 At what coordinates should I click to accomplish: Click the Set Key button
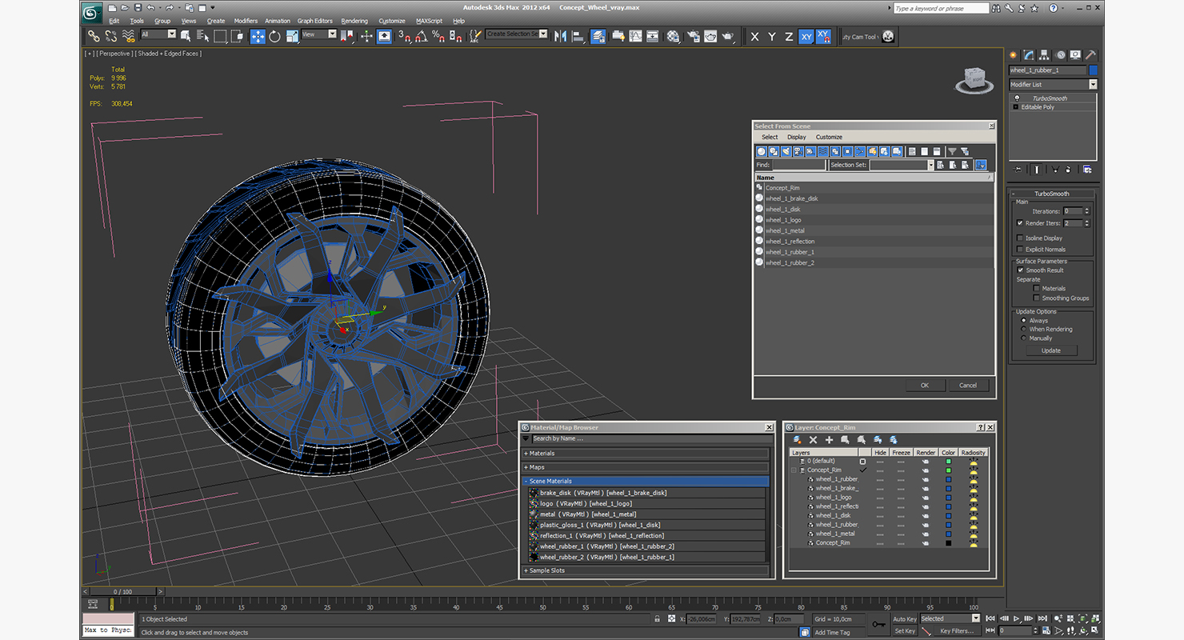(x=905, y=630)
